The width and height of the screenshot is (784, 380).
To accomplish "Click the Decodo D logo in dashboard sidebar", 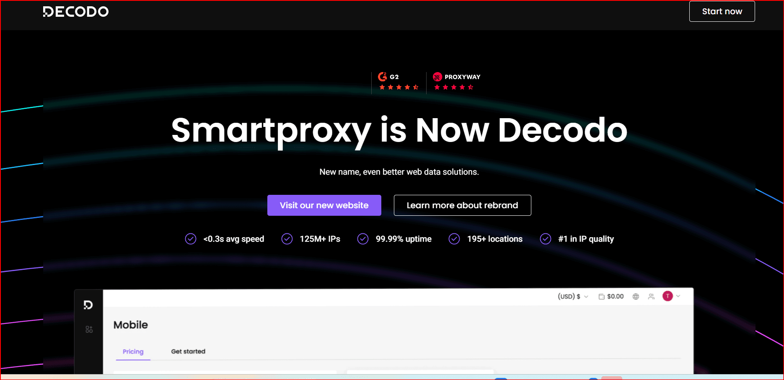I will [x=88, y=305].
